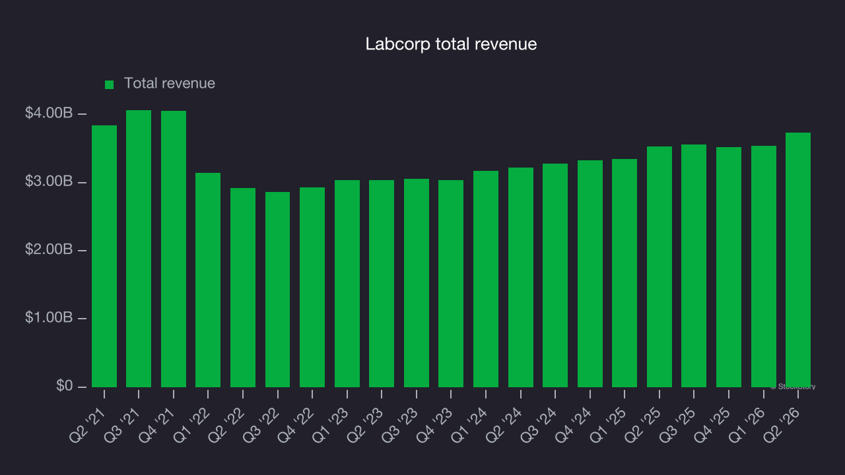Choose the Q3 '23 revenue bar
The image size is (845, 475).
[x=417, y=283]
